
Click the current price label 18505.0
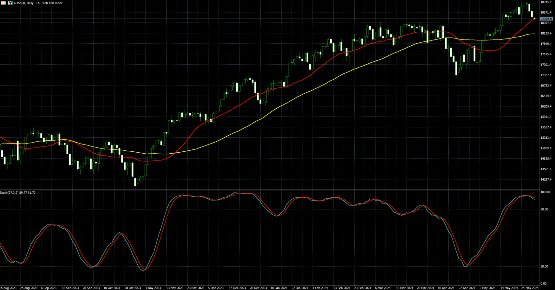pyautogui.click(x=546, y=19)
